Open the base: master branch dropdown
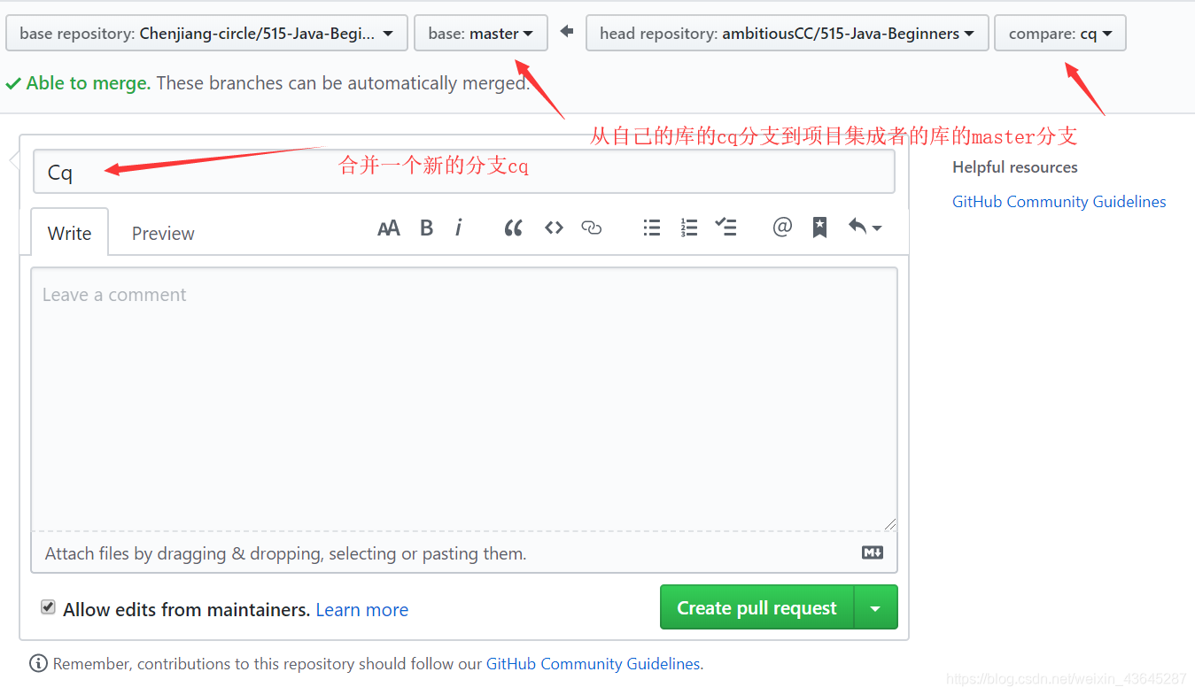1195x695 pixels. pos(480,33)
